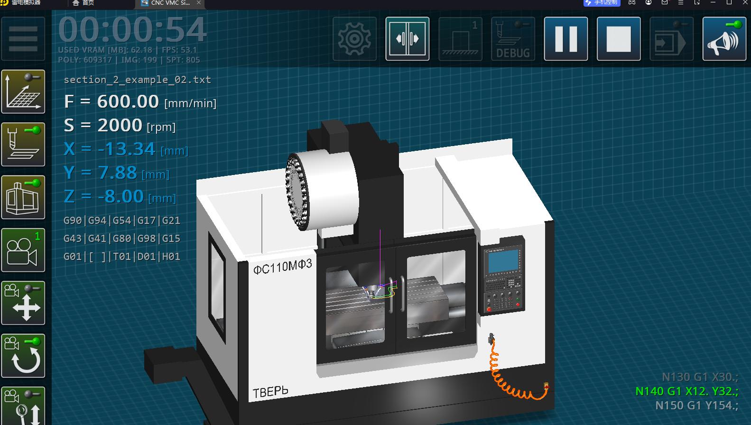Click the elapsed time 00:00:54 display

[x=132, y=30]
